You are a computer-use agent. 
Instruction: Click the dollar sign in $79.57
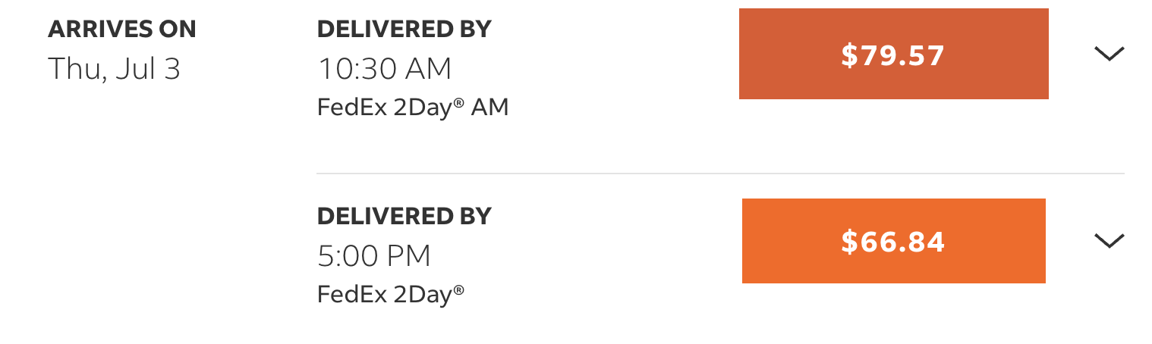coord(848,55)
